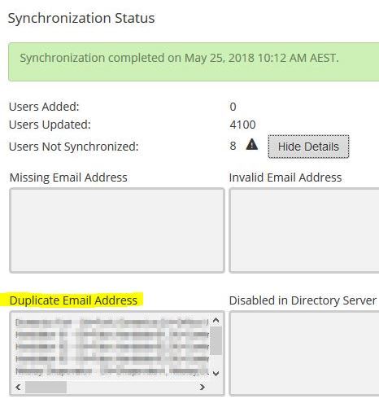Screen dimensions: 379x412
Task: Click the Hide Details button
Action: point(308,147)
